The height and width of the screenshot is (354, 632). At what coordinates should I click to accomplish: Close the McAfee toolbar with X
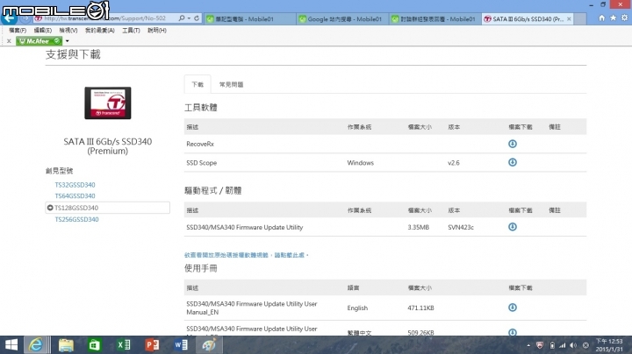[9, 41]
